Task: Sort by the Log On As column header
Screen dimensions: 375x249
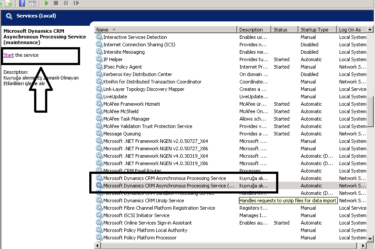Action: (351, 30)
